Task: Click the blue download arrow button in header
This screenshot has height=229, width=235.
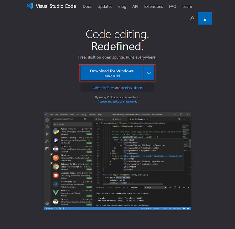Action: pos(205,18)
